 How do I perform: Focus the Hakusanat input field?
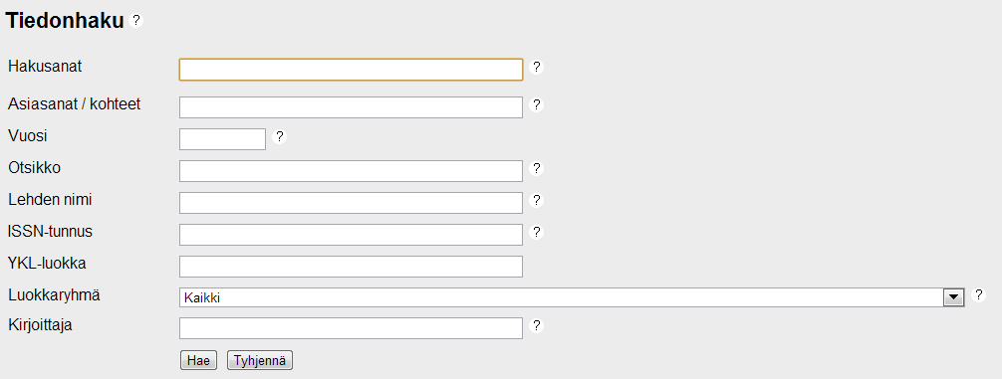pos(351,70)
